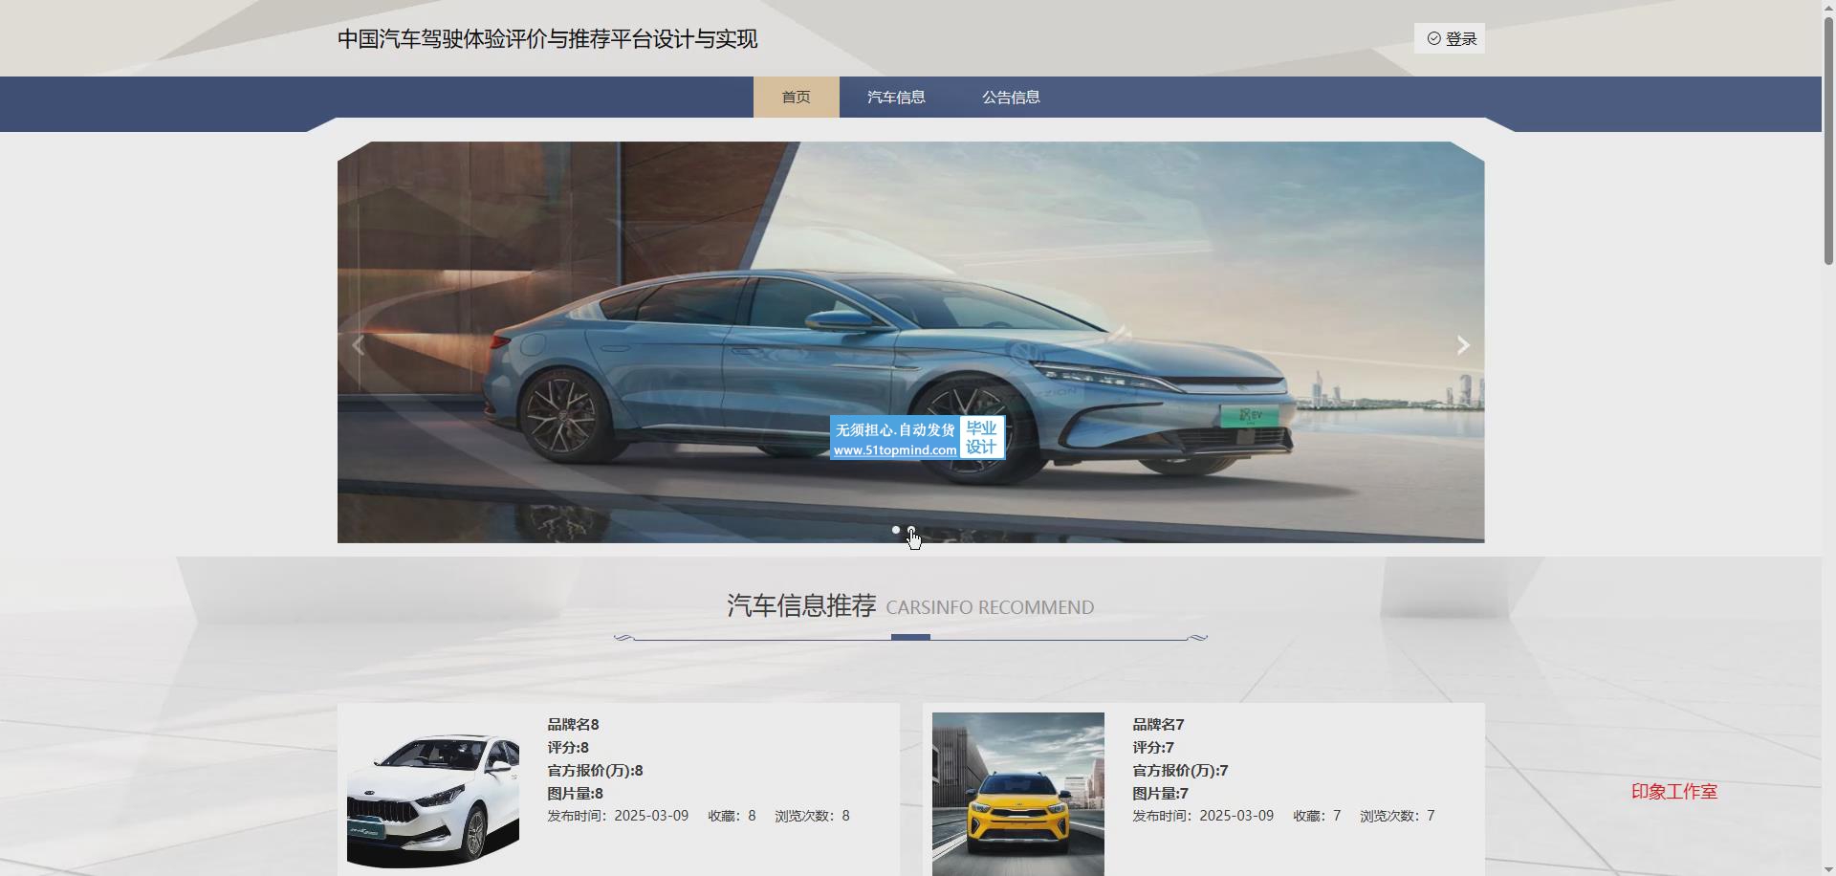The image size is (1836, 876).
Task: Click the 51topmind watermark on the banner
Action: pos(916,438)
